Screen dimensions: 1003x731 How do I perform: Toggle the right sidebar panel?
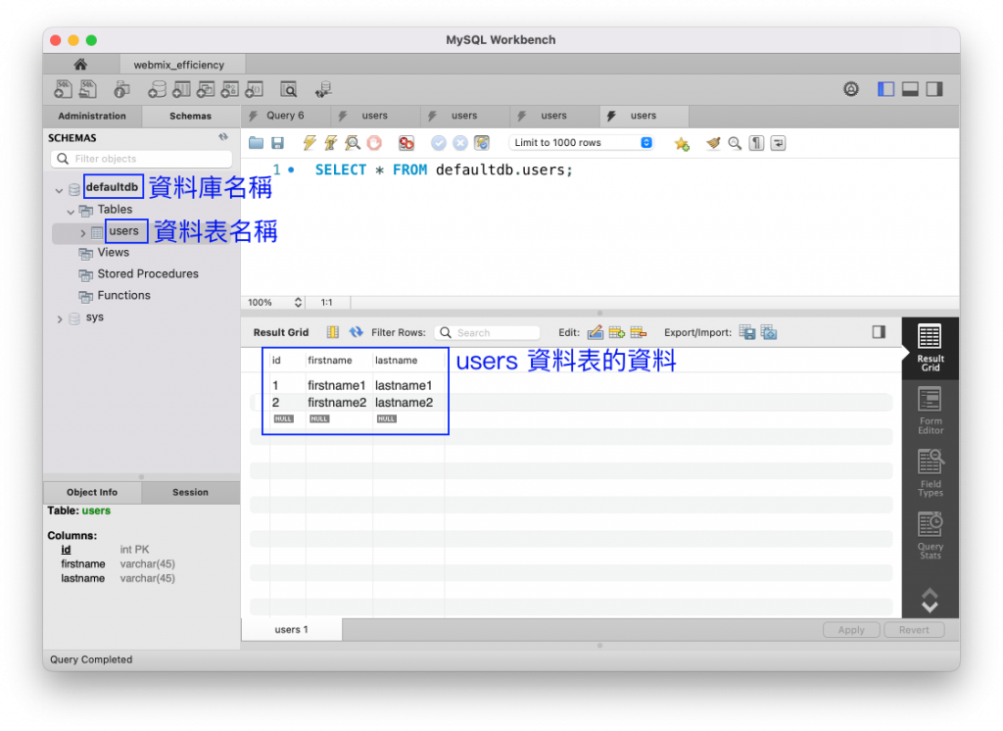pos(934,89)
